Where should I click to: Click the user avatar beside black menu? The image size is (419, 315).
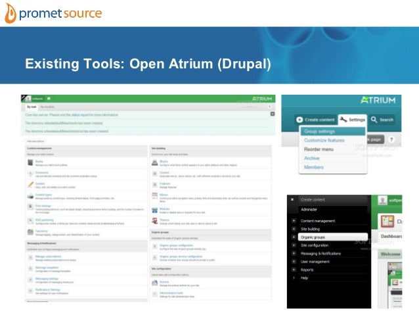pyautogui.click(x=383, y=200)
